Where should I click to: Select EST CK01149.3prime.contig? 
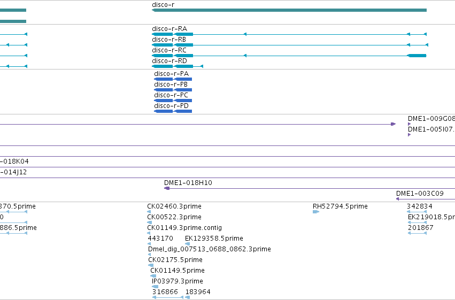pyautogui.click(x=184, y=228)
